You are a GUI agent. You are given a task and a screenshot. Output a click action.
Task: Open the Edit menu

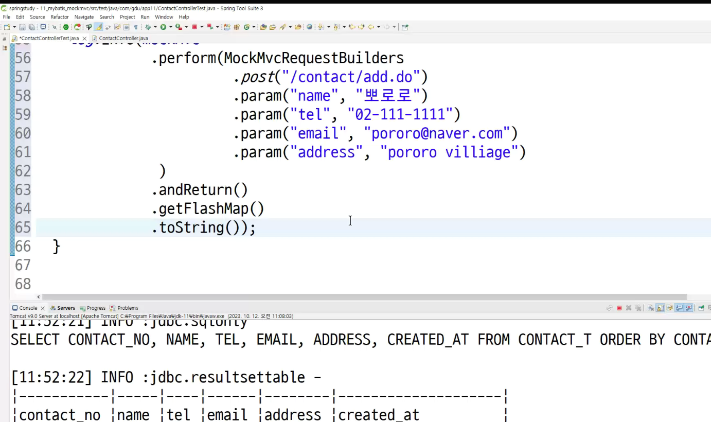click(20, 17)
